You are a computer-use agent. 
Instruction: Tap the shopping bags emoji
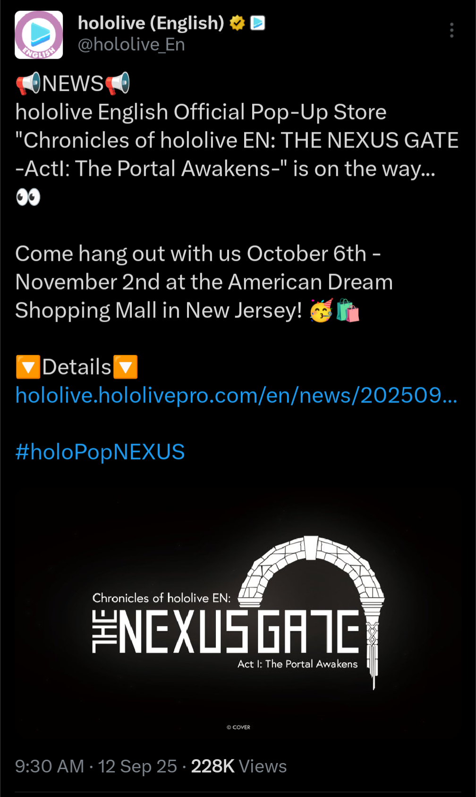(348, 310)
